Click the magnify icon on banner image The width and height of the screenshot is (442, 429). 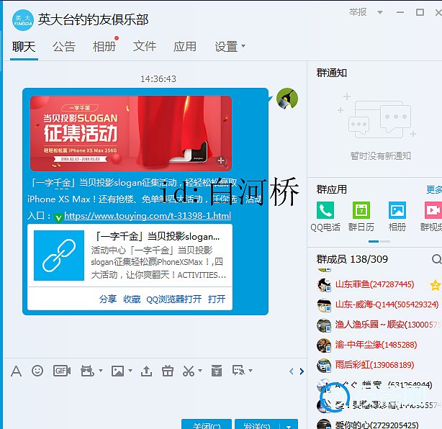pos(222,161)
